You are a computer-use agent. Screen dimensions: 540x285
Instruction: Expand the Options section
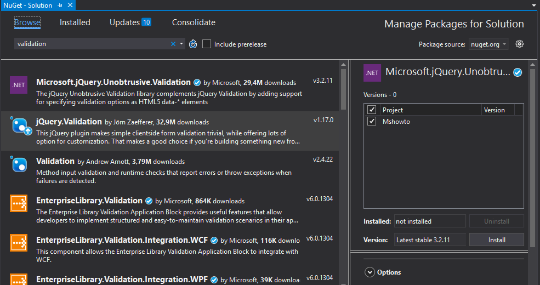[370, 272]
